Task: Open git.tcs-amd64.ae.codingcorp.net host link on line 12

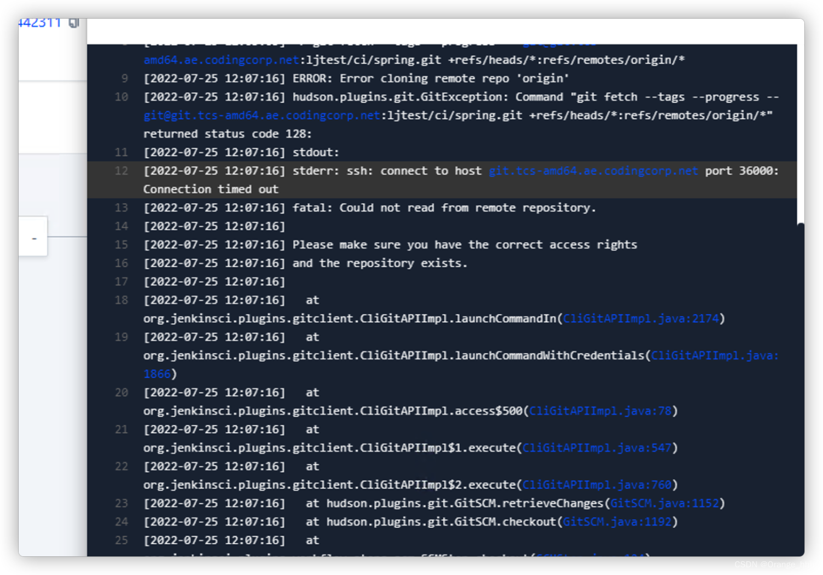Action: [x=591, y=171]
